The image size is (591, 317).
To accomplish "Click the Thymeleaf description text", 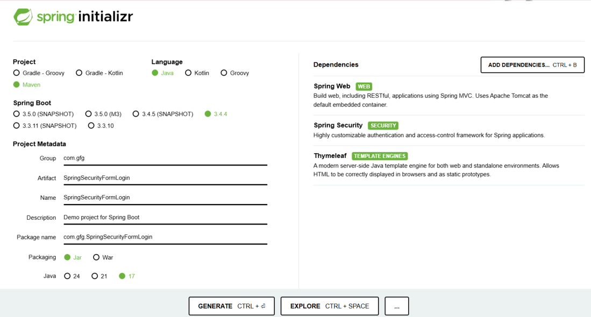I will [436, 170].
